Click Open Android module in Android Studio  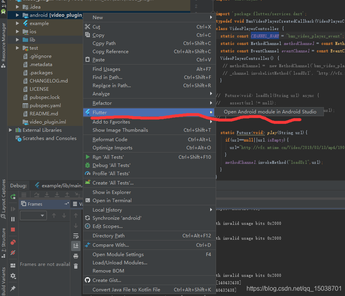270,112
